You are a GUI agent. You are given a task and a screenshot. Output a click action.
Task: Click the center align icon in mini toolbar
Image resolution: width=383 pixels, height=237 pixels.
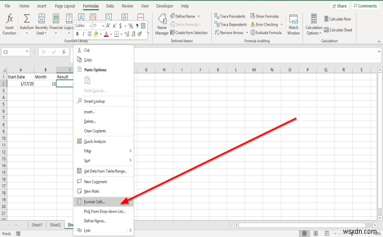coord(90,34)
